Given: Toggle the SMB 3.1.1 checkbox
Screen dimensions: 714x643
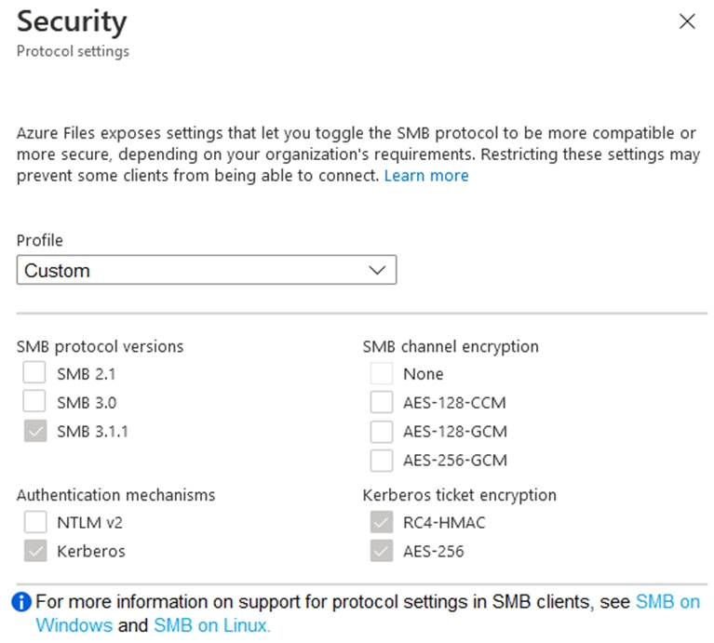Looking at the screenshot, I should (x=35, y=431).
